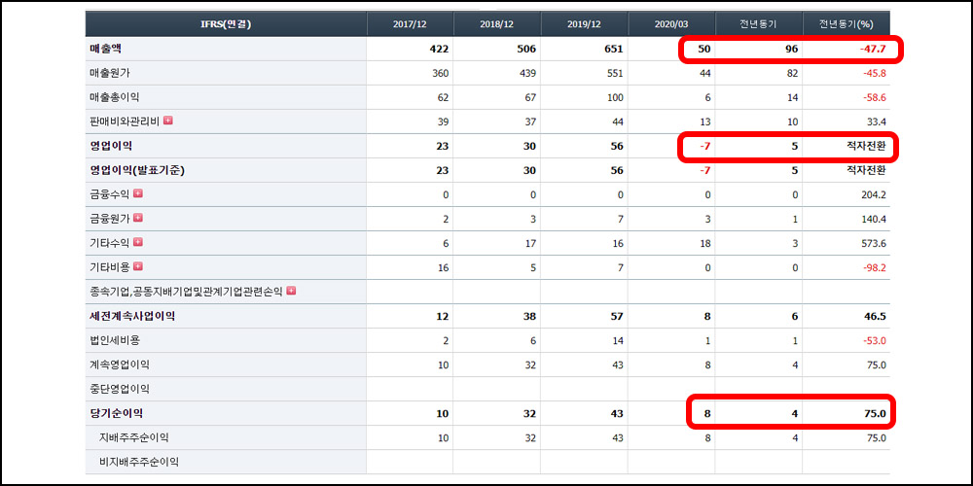Select the 계속영업이익 row label
The width and height of the screenshot is (973, 486).
(120, 364)
